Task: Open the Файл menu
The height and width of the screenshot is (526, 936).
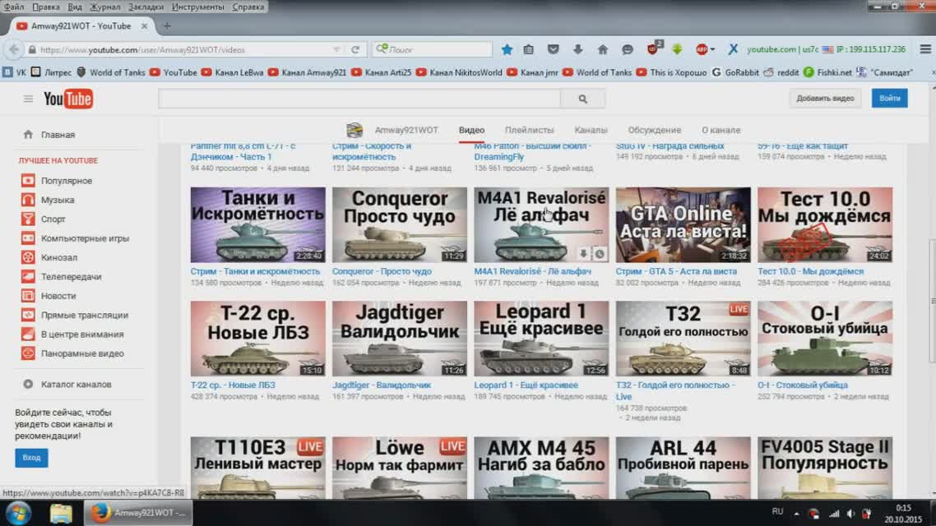Action: [14, 7]
